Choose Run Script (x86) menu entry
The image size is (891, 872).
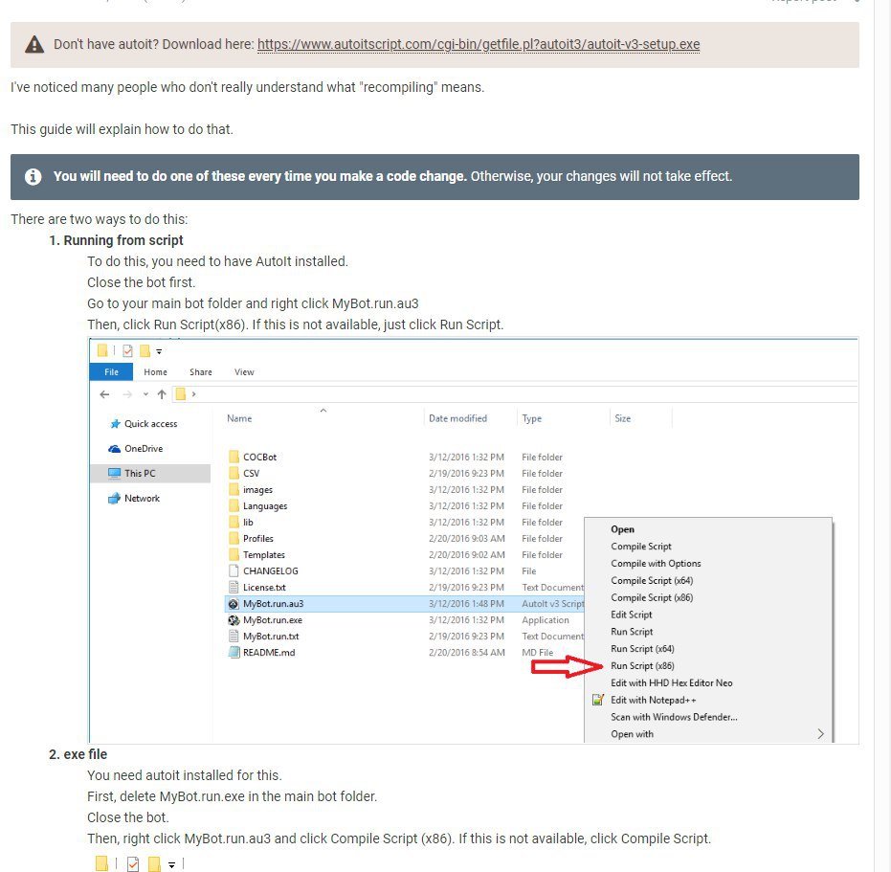point(642,665)
